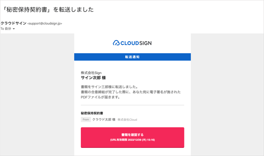Click the recipient name サイン次郎 様

(93, 78)
